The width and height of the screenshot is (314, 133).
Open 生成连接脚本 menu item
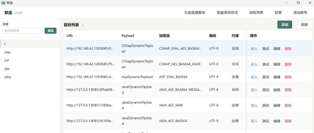(195, 12)
